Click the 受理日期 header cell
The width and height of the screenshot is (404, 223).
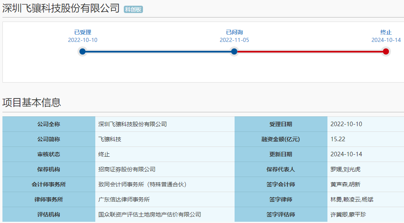click(281, 124)
